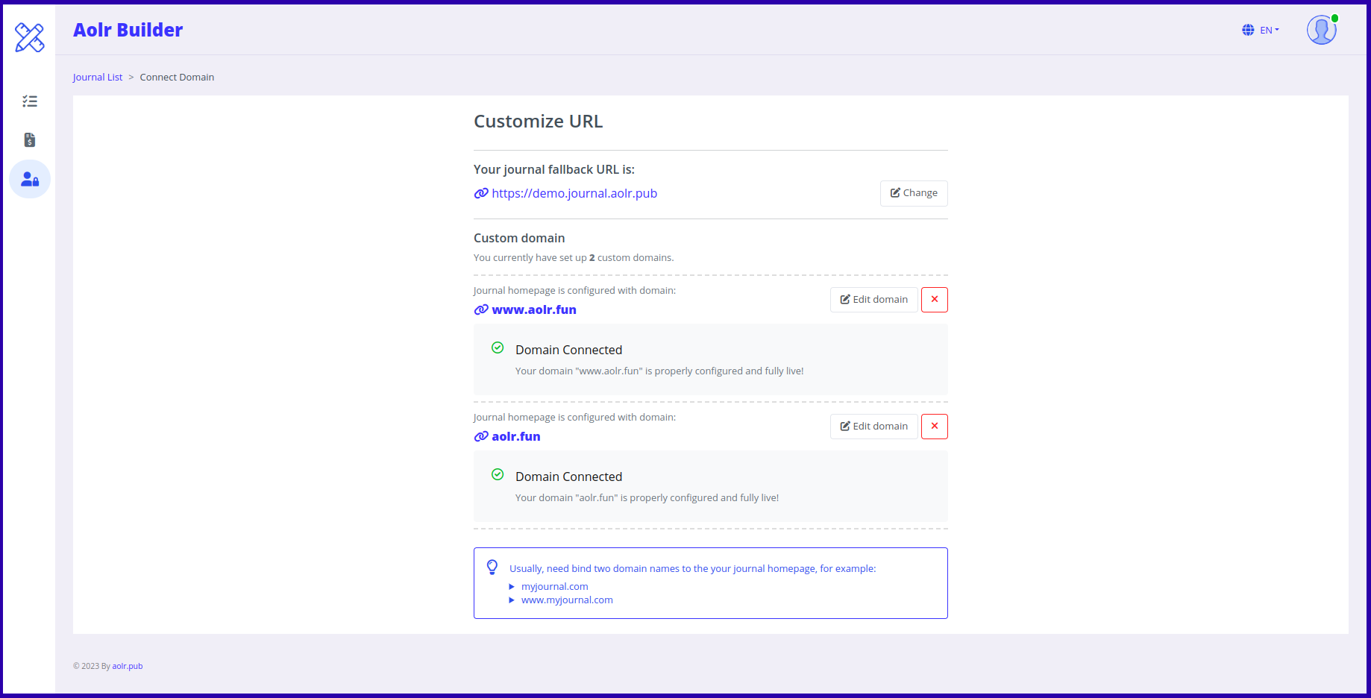Image resolution: width=1371 pixels, height=698 pixels.
Task: Open the billing document sidebar icon
Action: (x=30, y=140)
